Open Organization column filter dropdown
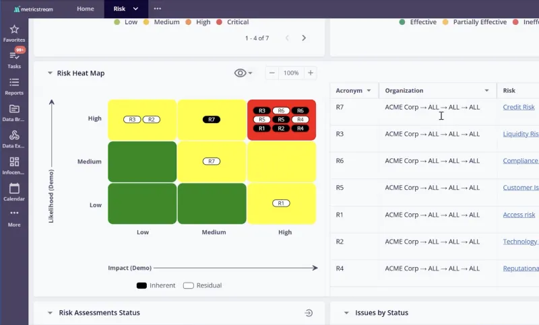Viewport: 539px width, 325px height. pos(486,90)
